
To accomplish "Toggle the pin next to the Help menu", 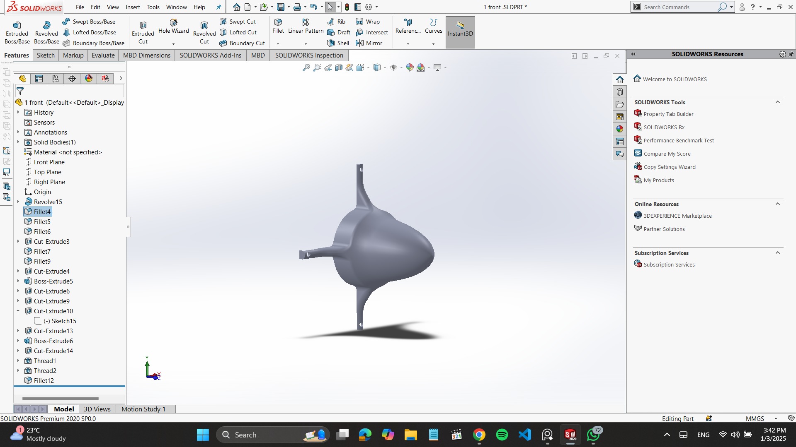I will (219, 7).
